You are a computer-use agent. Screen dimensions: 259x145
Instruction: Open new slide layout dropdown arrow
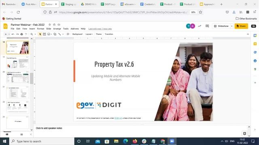pos(9,34)
